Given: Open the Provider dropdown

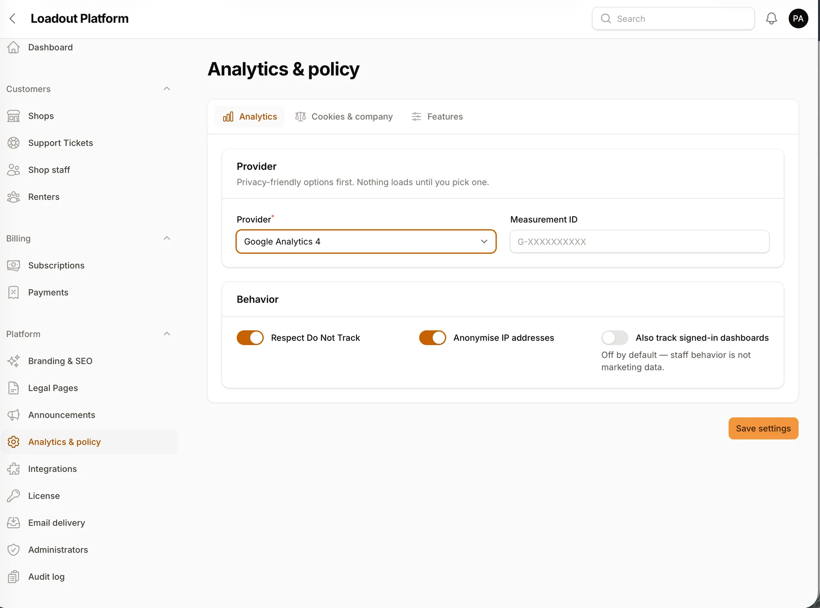Looking at the screenshot, I should coord(366,241).
